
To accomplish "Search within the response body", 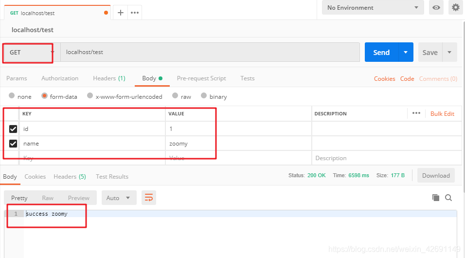I will 448,198.
